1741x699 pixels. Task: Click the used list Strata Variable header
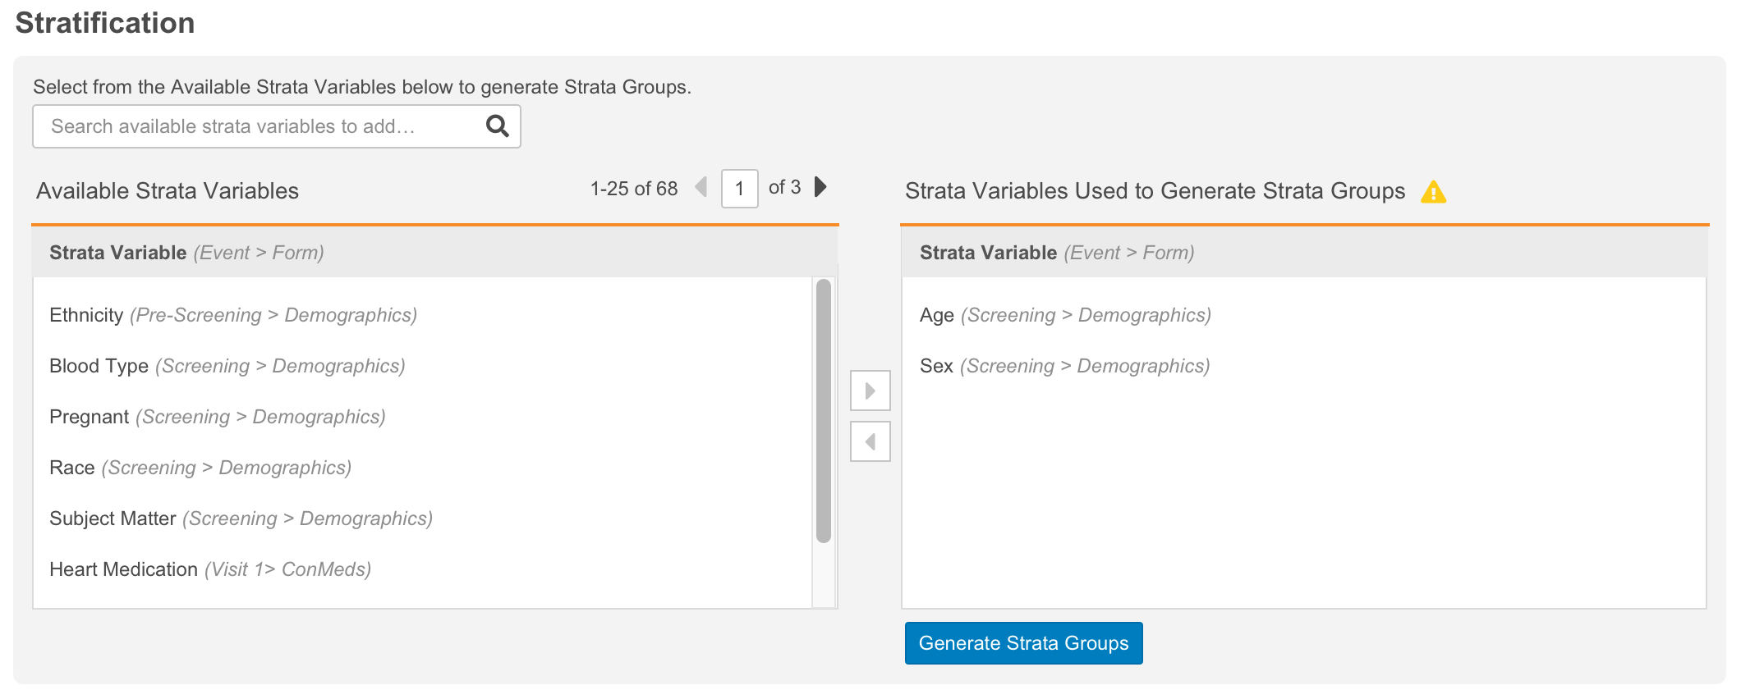tap(988, 253)
